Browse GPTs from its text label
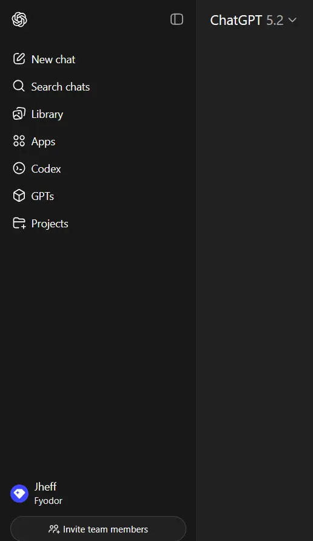This screenshot has width=313, height=541. [x=42, y=196]
